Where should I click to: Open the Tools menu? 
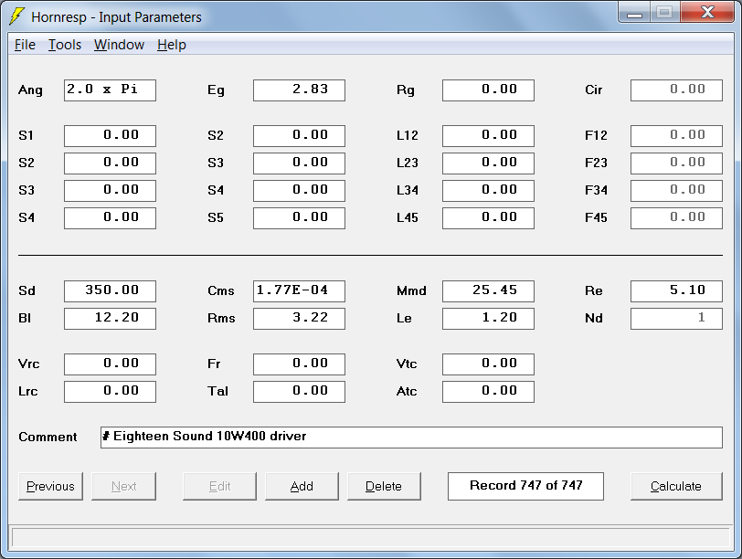(65, 45)
